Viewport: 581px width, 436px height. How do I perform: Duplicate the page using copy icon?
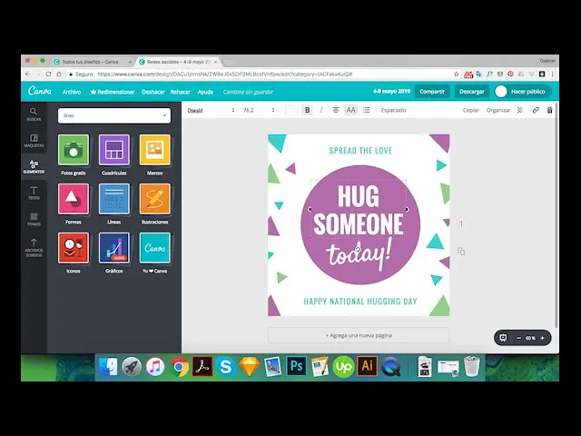(461, 251)
